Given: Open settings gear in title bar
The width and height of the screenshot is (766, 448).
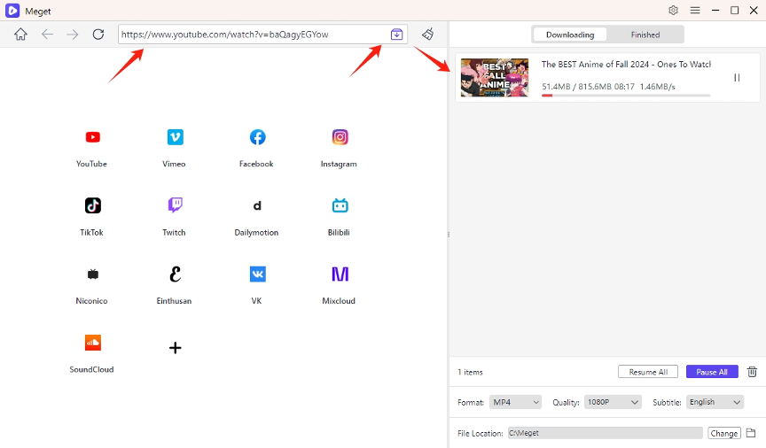Looking at the screenshot, I should tap(673, 11).
